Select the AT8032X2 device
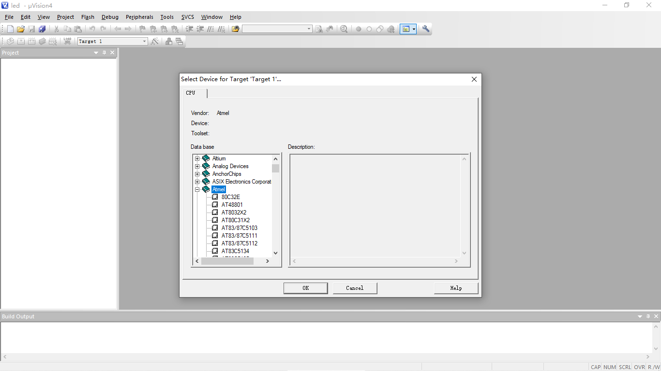The height and width of the screenshot is (371, 661). (x=234, y=213)
